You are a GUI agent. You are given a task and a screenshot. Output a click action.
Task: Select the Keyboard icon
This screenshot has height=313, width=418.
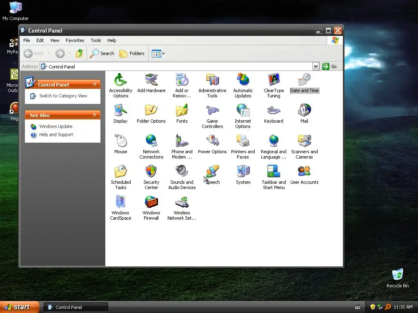[x=273, y=110]
